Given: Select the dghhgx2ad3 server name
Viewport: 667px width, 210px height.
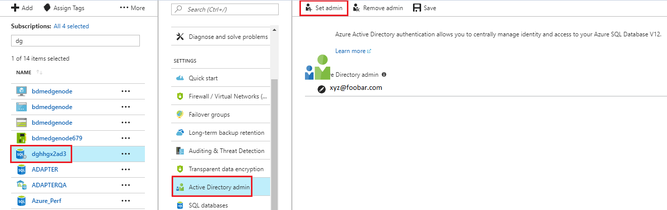Looking at the screenshot, I should pos(49,154).
